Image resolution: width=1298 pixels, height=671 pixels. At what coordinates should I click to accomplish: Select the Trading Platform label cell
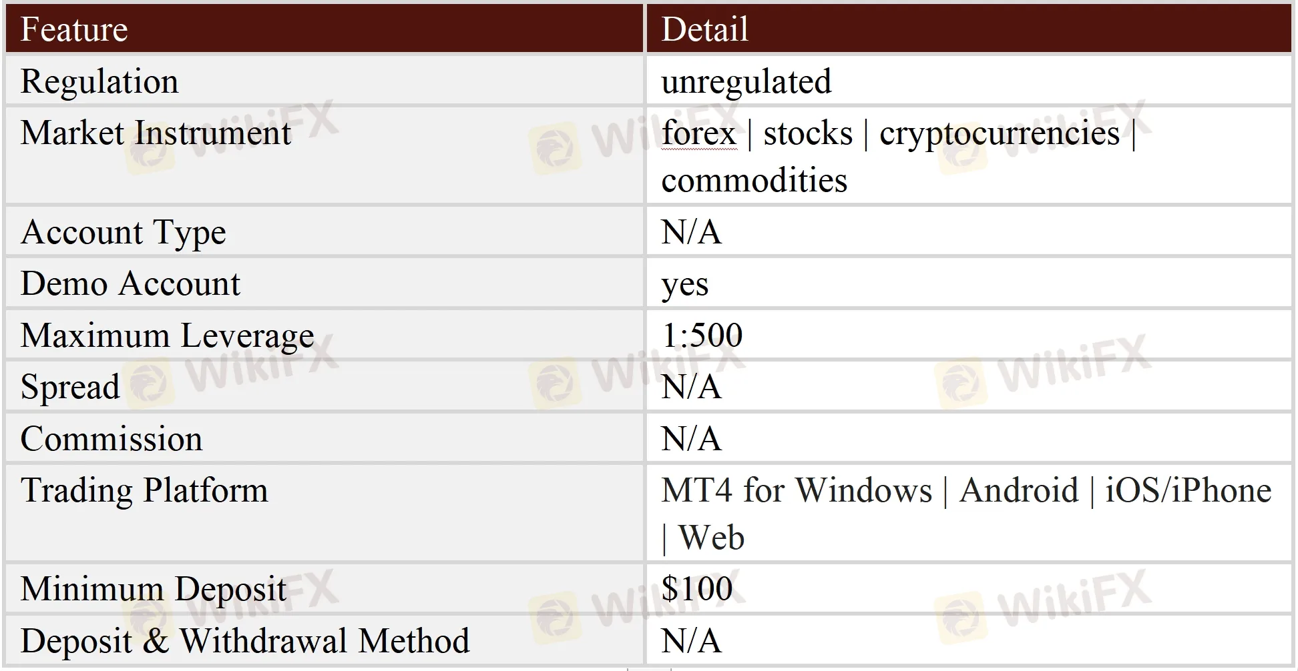pyautogui.click(x=144, y=490)
